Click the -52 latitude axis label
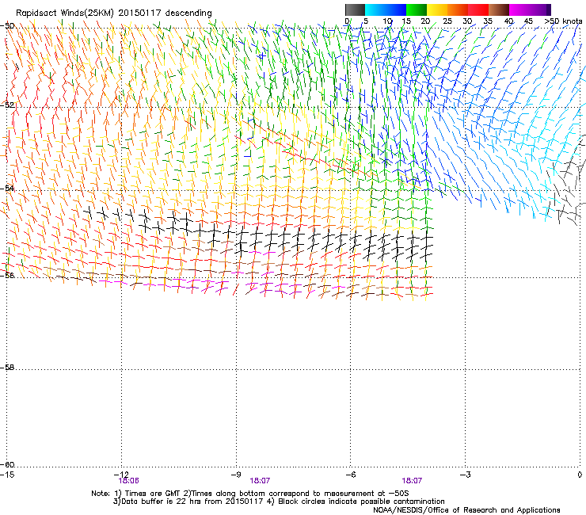 point(7,105)
